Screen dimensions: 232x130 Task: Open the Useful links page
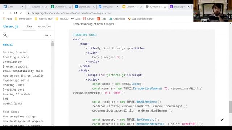[x=13, y=104]
